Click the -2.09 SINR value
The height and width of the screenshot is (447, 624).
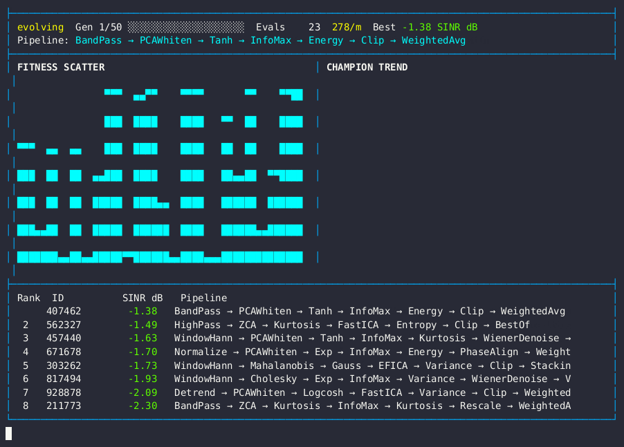(143, 392)
